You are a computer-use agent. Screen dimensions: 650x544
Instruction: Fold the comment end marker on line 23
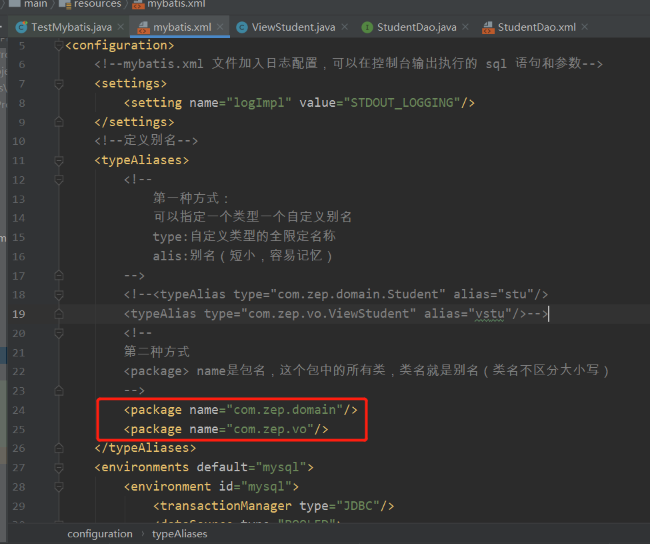(59, 391)
